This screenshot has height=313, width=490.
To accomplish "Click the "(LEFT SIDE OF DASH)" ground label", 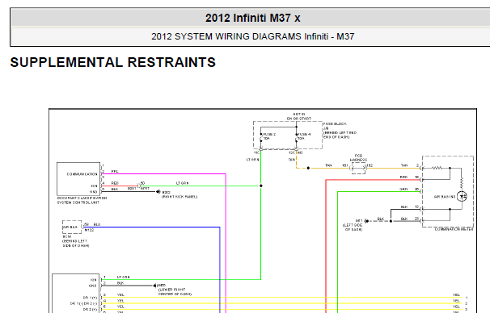I will [353, 227].
